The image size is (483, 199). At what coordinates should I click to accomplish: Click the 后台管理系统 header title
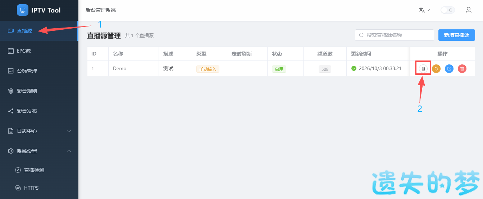pyautogui.click(x=101, y=10)
